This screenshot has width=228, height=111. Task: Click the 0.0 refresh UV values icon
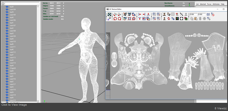point(208,14)
